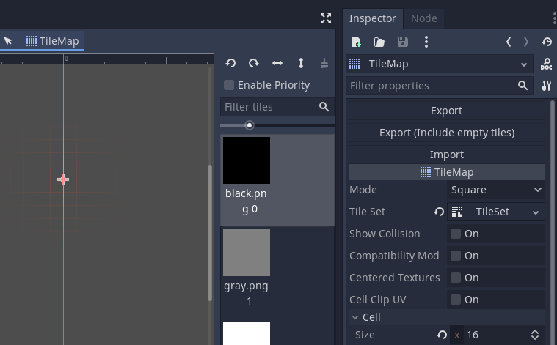
Task: Flip tile vertically icon
Action: click(301, 64)
